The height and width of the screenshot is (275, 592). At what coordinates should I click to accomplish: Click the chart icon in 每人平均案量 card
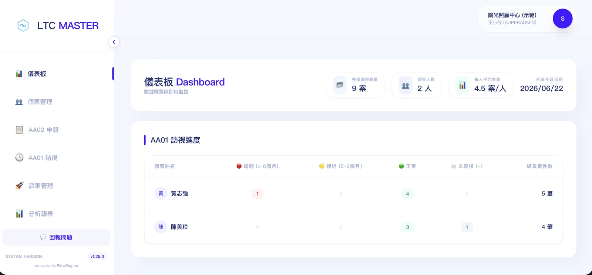pyautogui.click(x=462, y=85)
